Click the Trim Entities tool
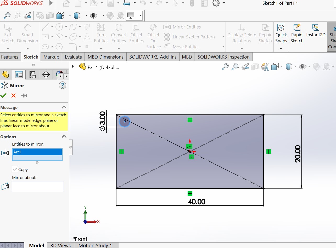 pyautogui.click(x=101, y=33)
